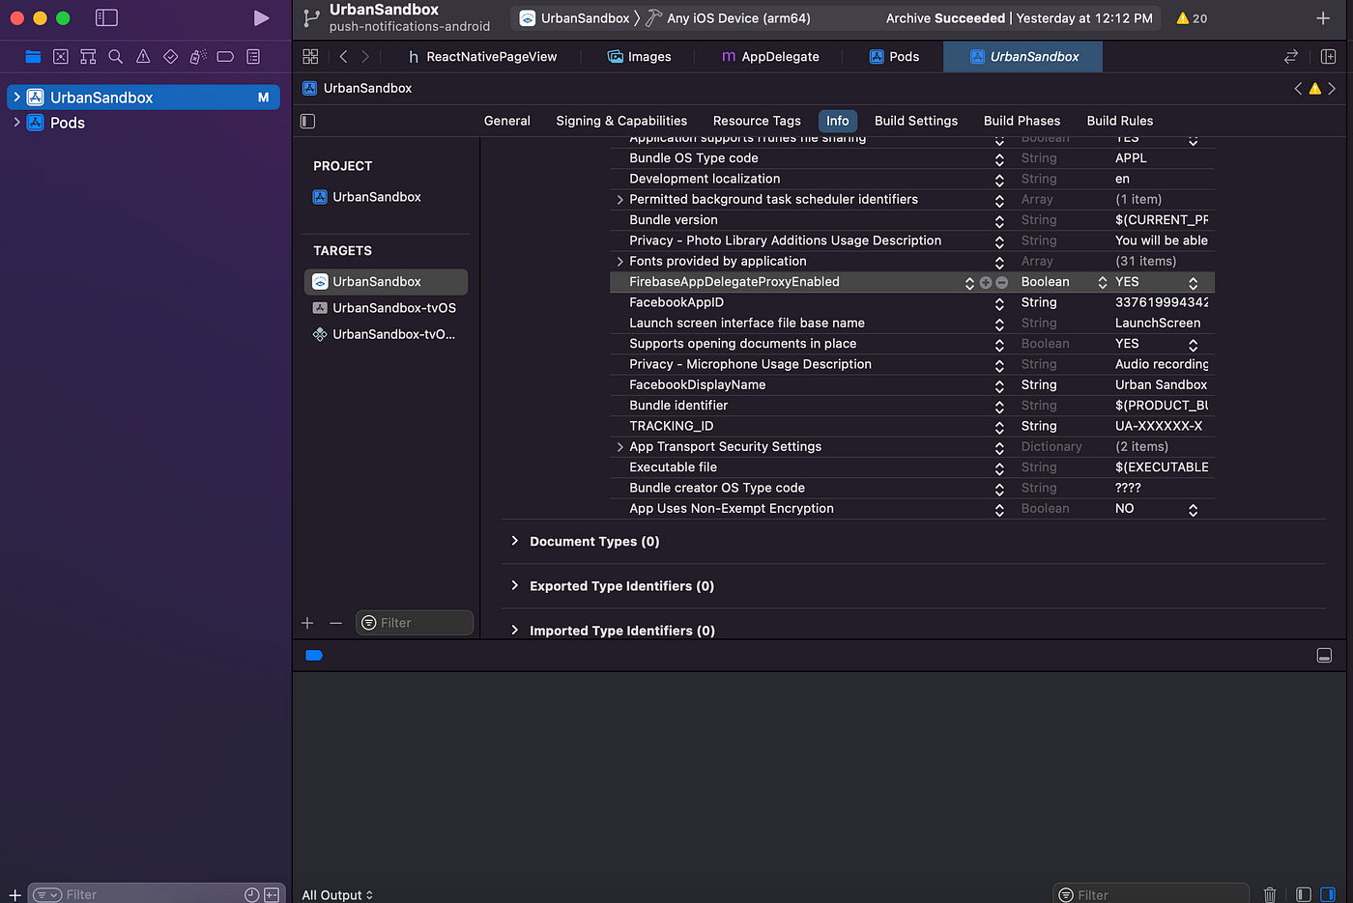Open the Breakpoint navigator icon
The width and height of the screenshot is (1353, 903).
[x=225, y=57]
